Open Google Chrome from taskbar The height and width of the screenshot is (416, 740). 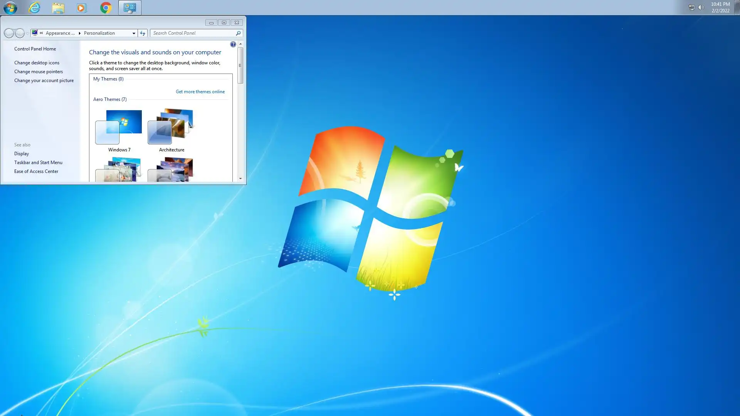106,8
